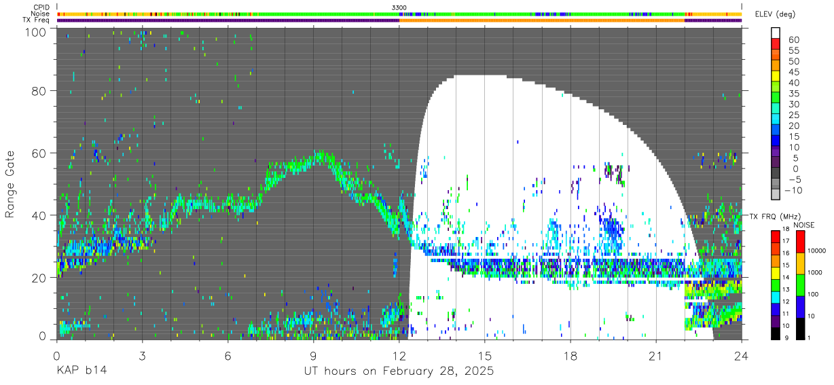Select the red 17–18 MHz TX FRQ swatch
Image resolution: width=834 pixels, height=385 pixels.
click(776, 236)
